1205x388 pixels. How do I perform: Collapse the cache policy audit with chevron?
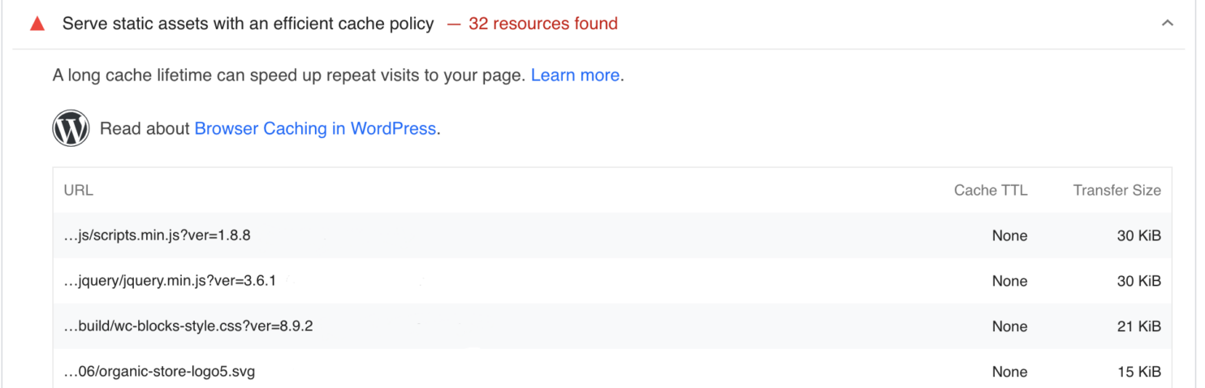click(x=1167, y=24)
